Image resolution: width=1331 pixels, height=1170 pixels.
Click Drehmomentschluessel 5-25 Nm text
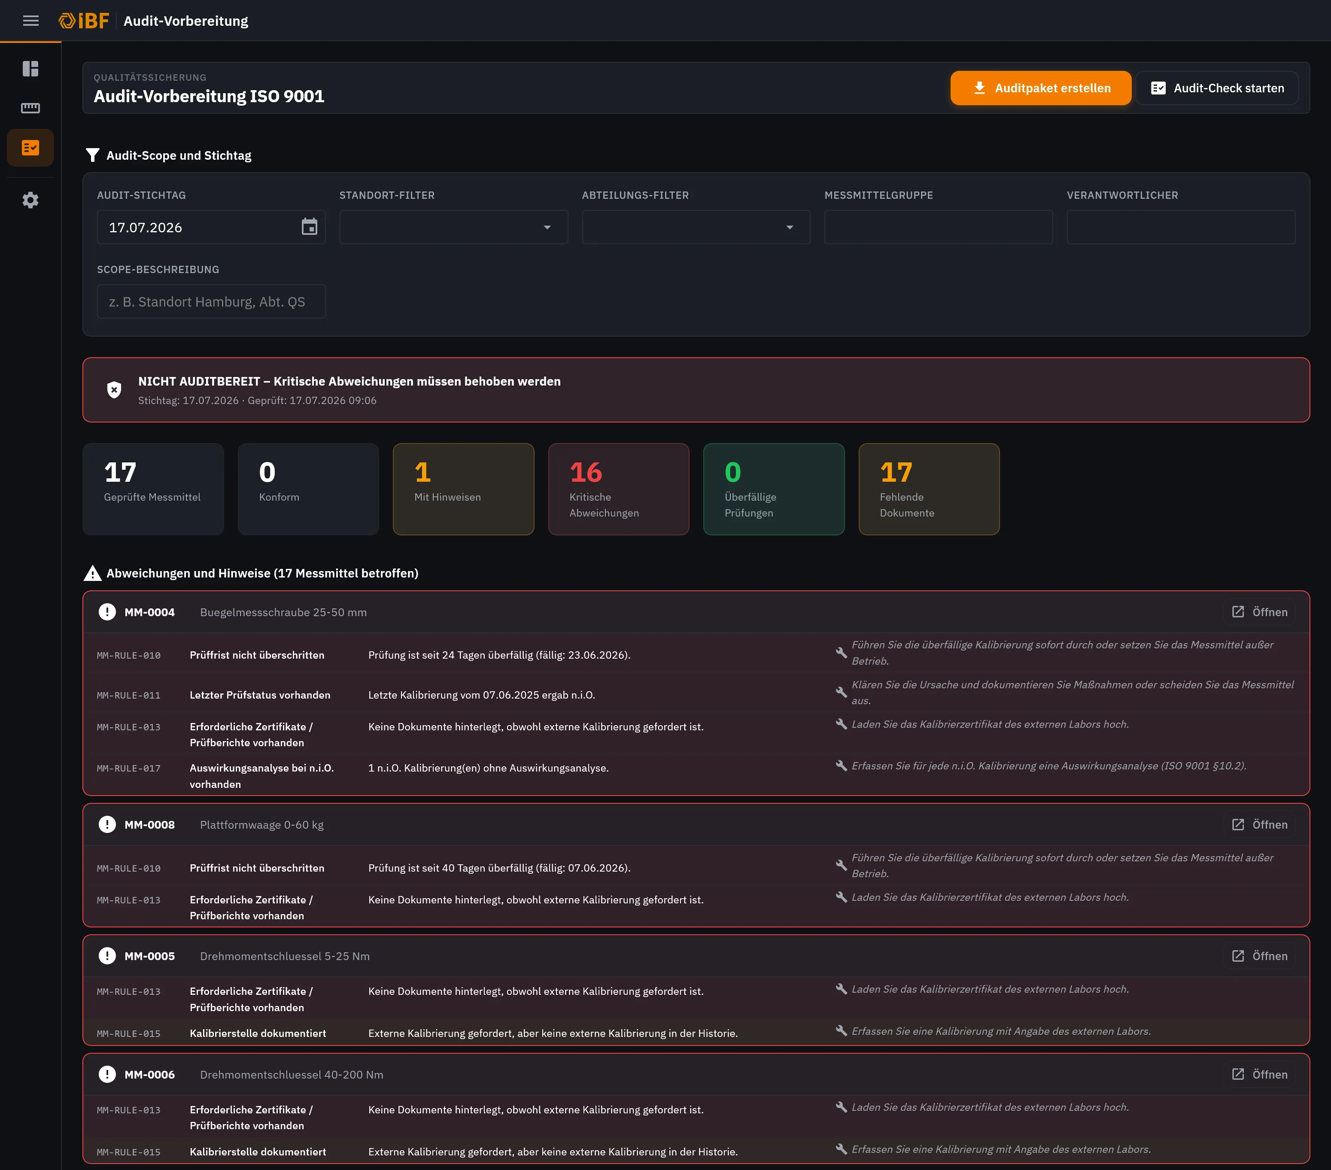coord(285,956)
